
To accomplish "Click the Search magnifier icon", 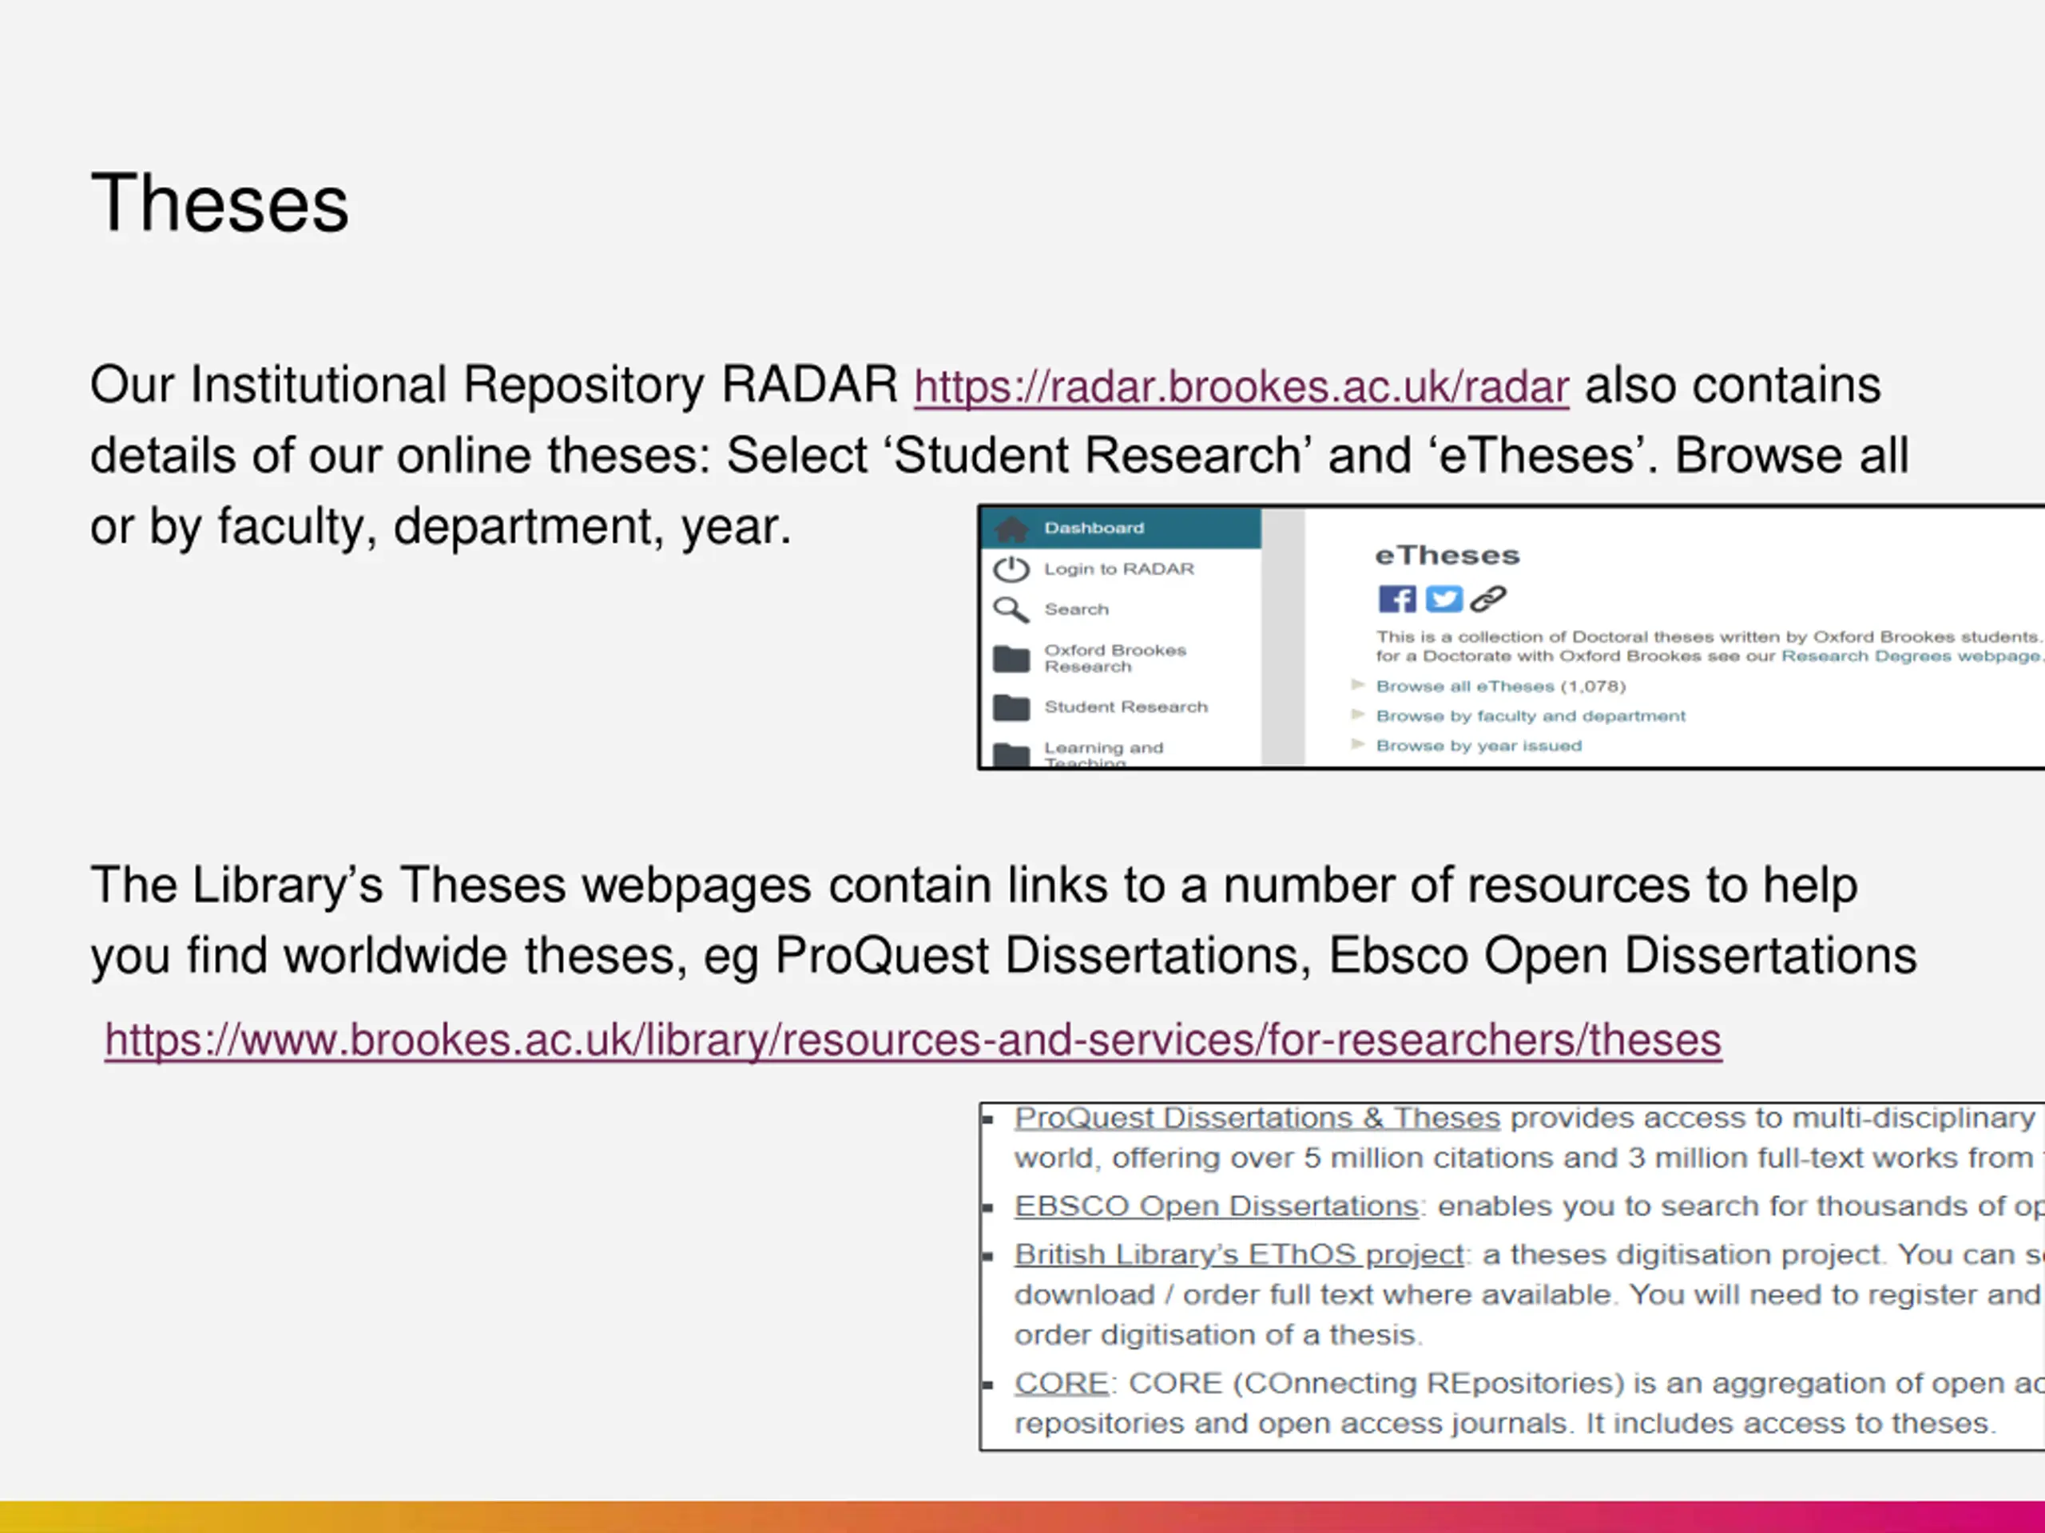I will (1011, 610).
